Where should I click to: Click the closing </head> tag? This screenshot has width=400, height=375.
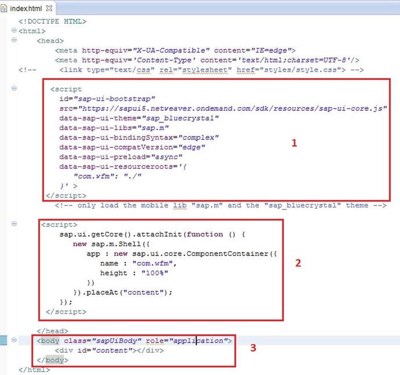(x=53, y=331)
